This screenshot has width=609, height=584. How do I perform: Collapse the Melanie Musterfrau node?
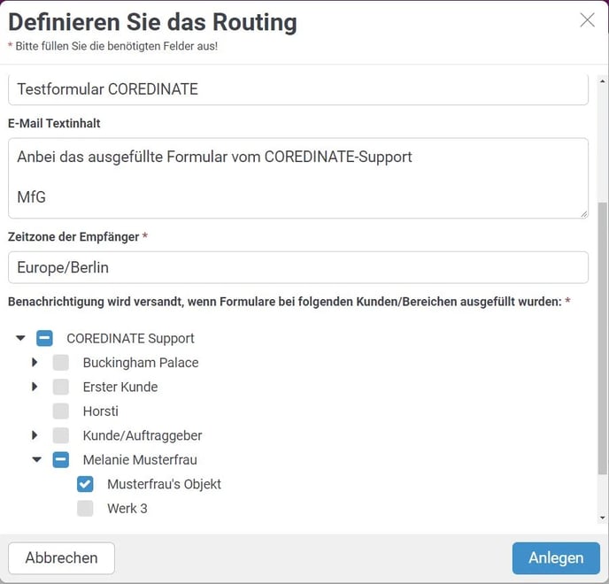pos(37,460)
